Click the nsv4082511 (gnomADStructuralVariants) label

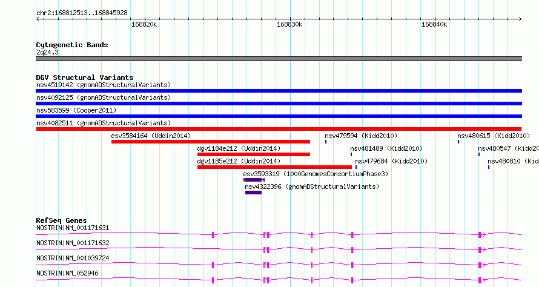click(x=104, y=123)
